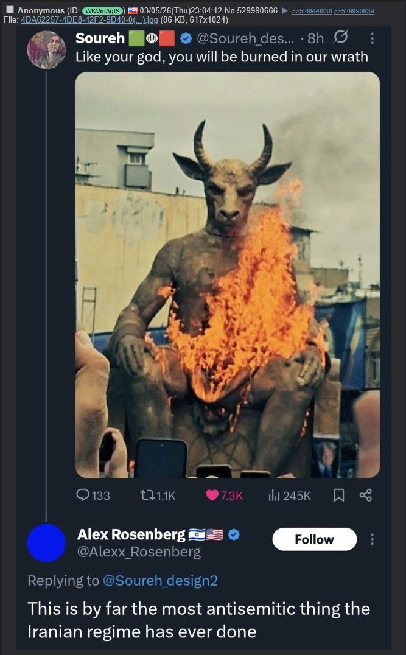Viewport: 406px width, 655px height.
Task: Click the blue verified badge next to Soureh
Action: [186, 38]
